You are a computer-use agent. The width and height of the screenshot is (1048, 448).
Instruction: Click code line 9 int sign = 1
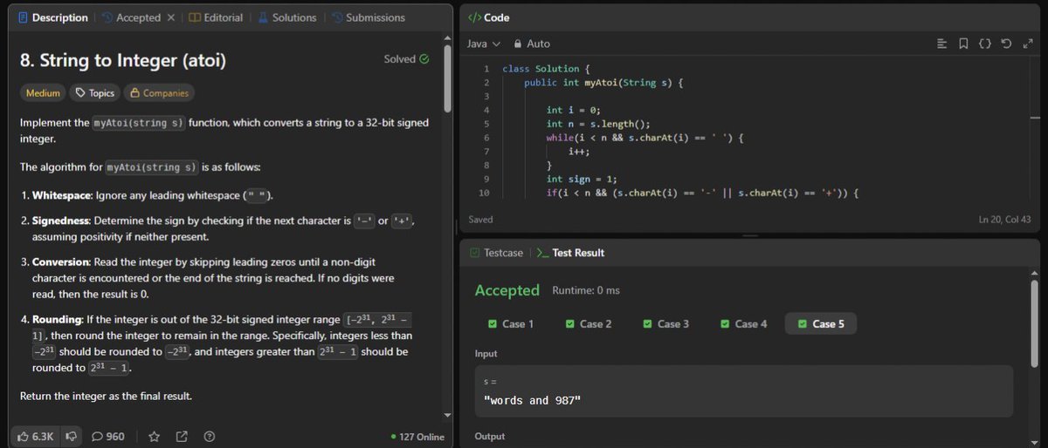pyautogui.click(x=583, y=179)
